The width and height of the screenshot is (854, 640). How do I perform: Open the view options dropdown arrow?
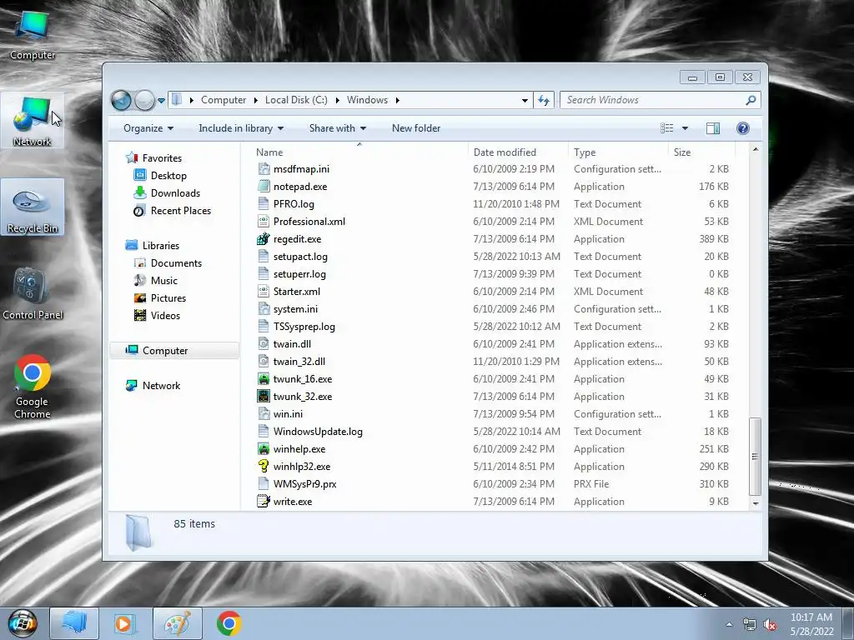click(686, 128)
